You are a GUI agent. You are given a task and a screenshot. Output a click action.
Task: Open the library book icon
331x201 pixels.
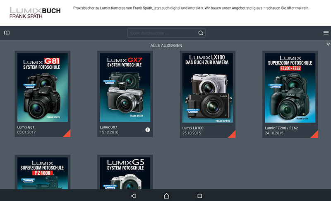[x=7, y=33]
